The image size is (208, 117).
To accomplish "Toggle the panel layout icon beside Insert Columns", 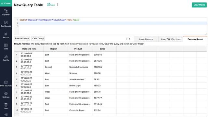I will 128,39.
